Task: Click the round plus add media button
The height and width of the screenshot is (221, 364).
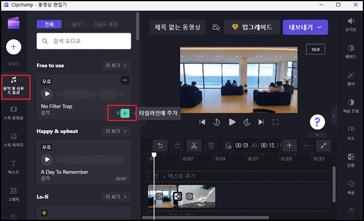Action: (13, 47)
